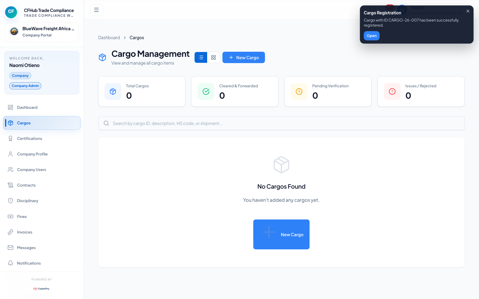Screen dimensions: 479x299
Task: Open the registered cargo from notification
Action: click(372, 36)
